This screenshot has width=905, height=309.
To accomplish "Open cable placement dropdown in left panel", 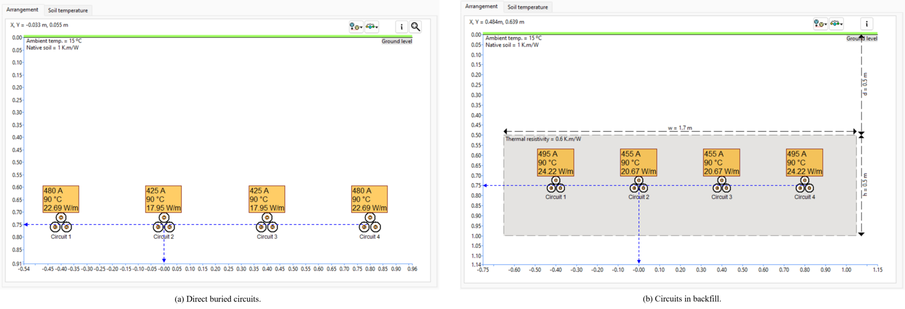I will coord(356,27).
